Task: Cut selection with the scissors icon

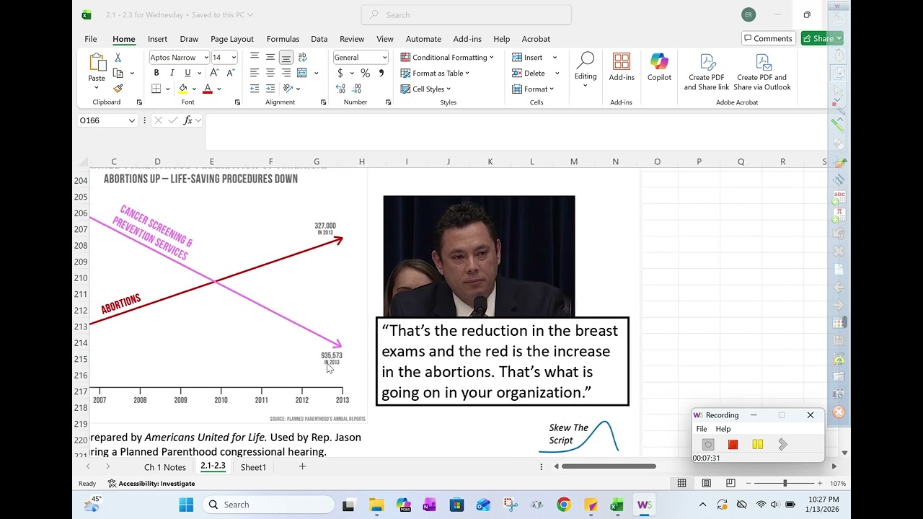Action: [118, 58]
